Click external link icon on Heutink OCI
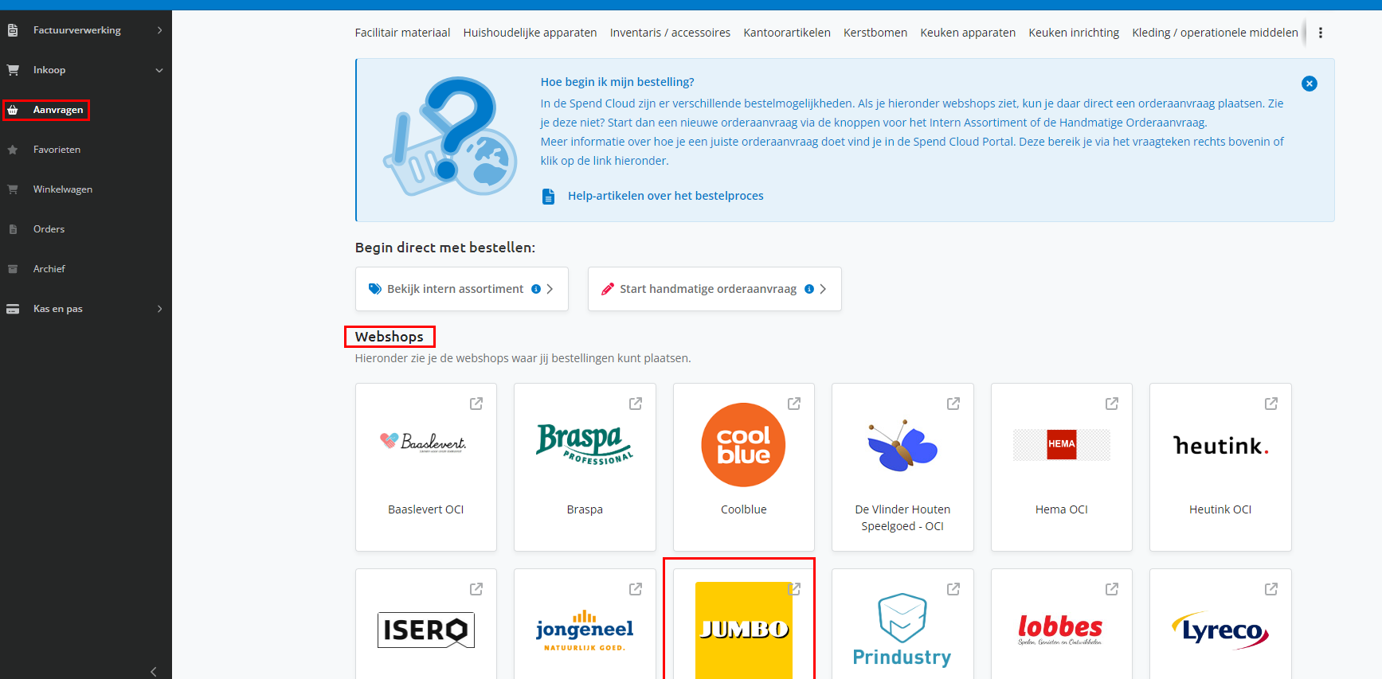Image resolution: width=1382 pixels, height=679 pixels. [1271, 404]
